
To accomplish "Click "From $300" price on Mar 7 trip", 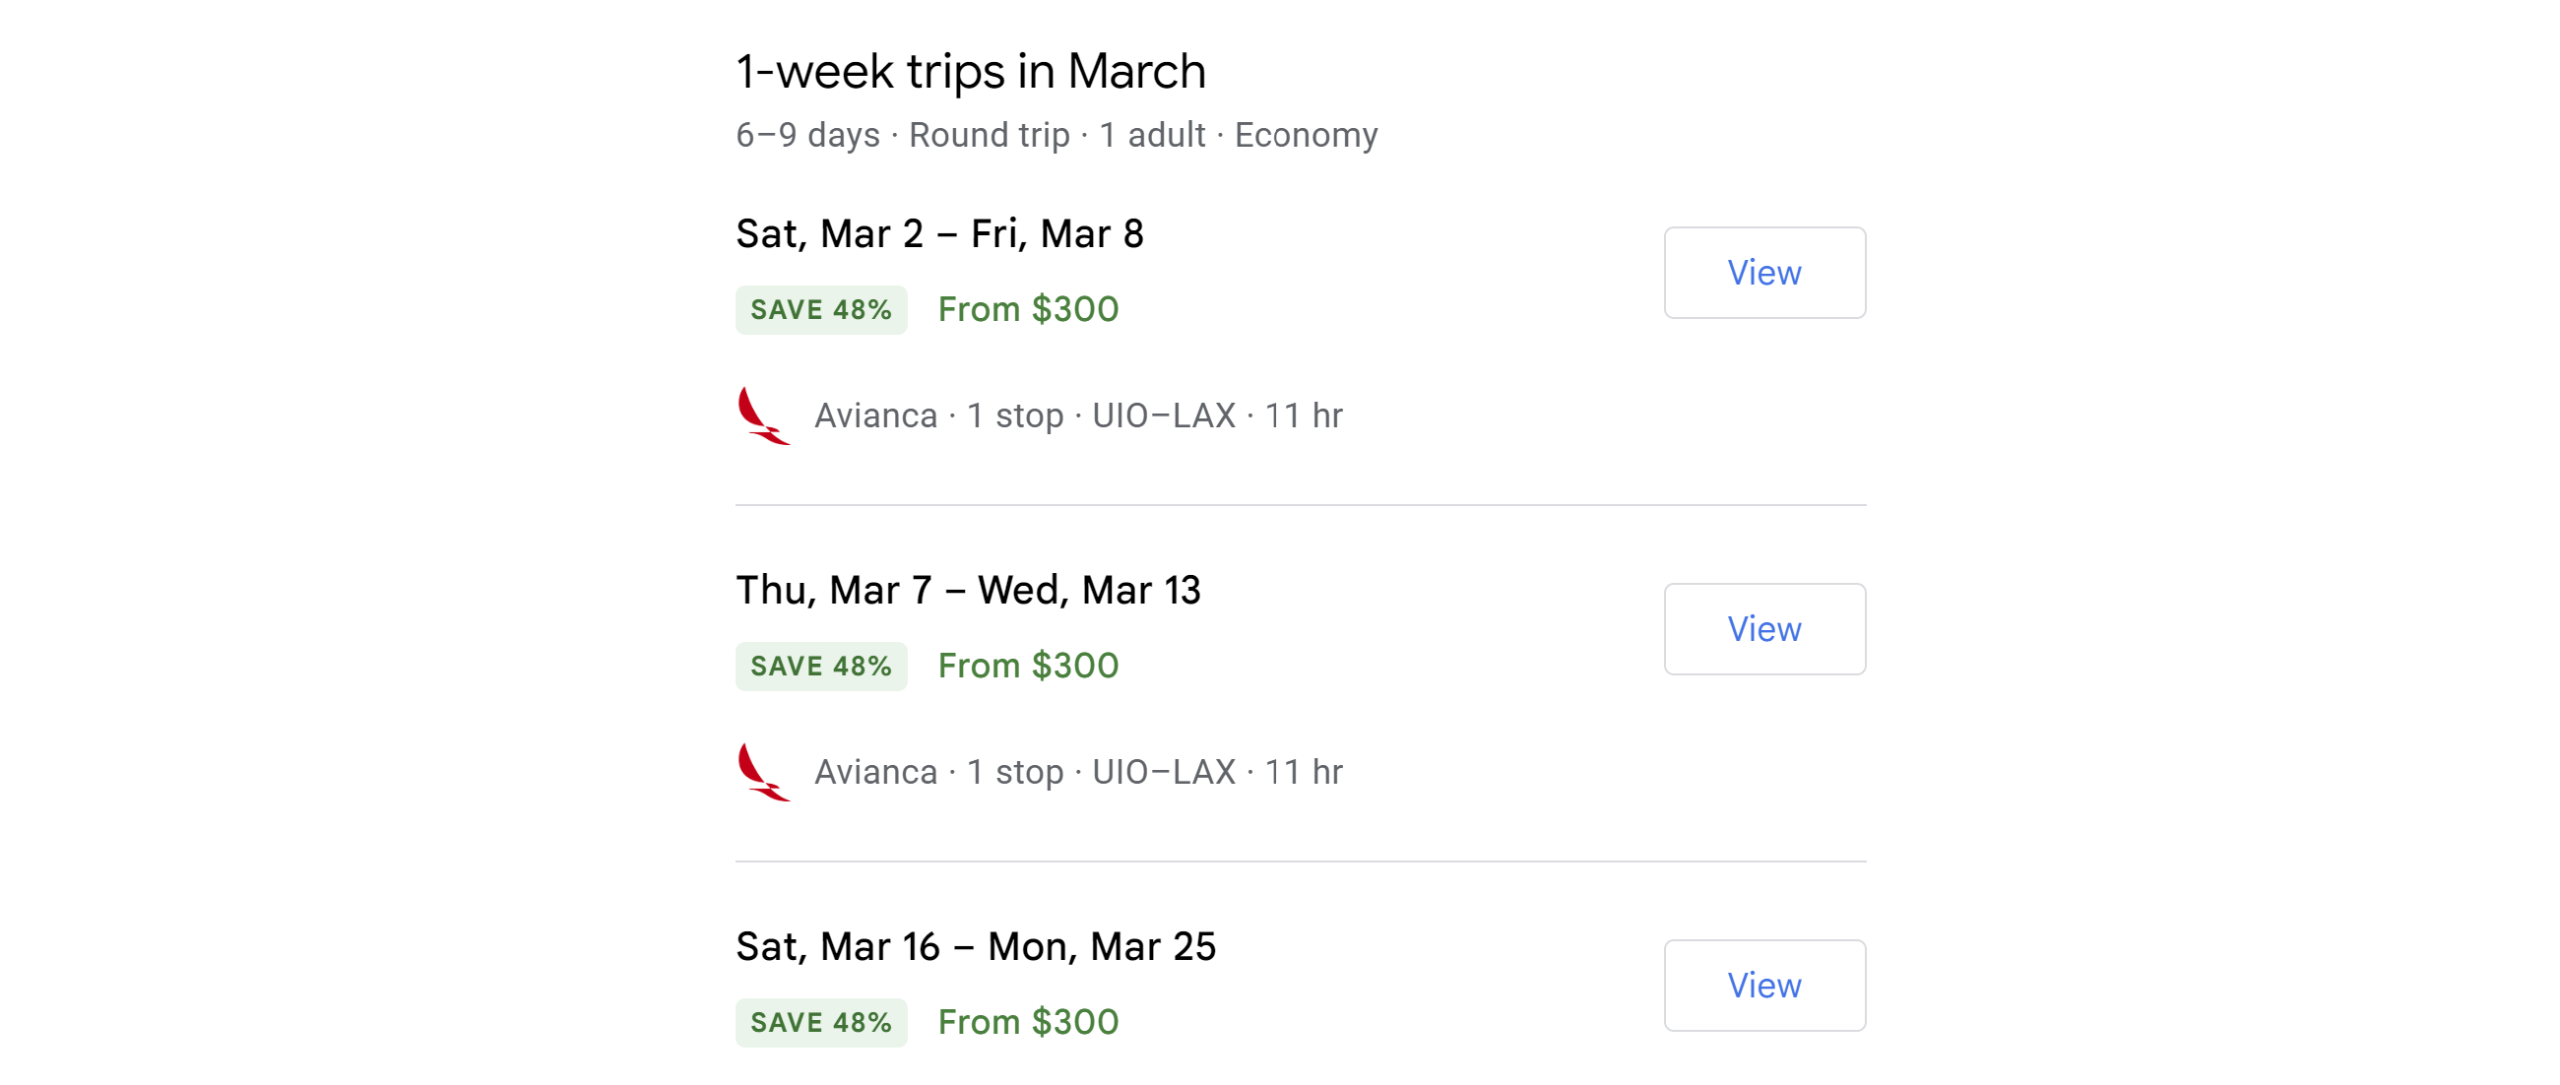I will click(1028, 667).
